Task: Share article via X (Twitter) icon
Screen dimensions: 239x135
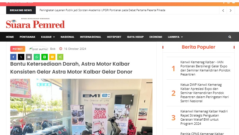Action: (21, 57)
